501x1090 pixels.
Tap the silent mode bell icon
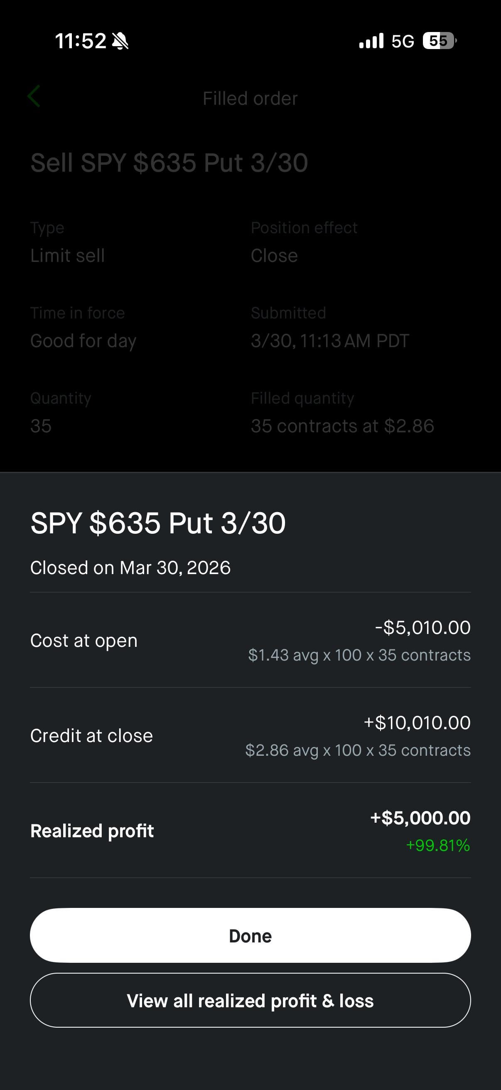[120, 42]
